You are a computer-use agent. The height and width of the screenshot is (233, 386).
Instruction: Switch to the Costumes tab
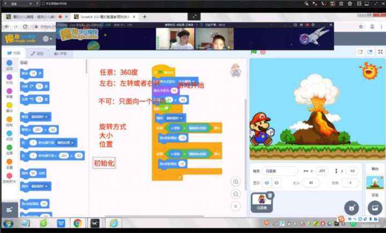(37, 54)
